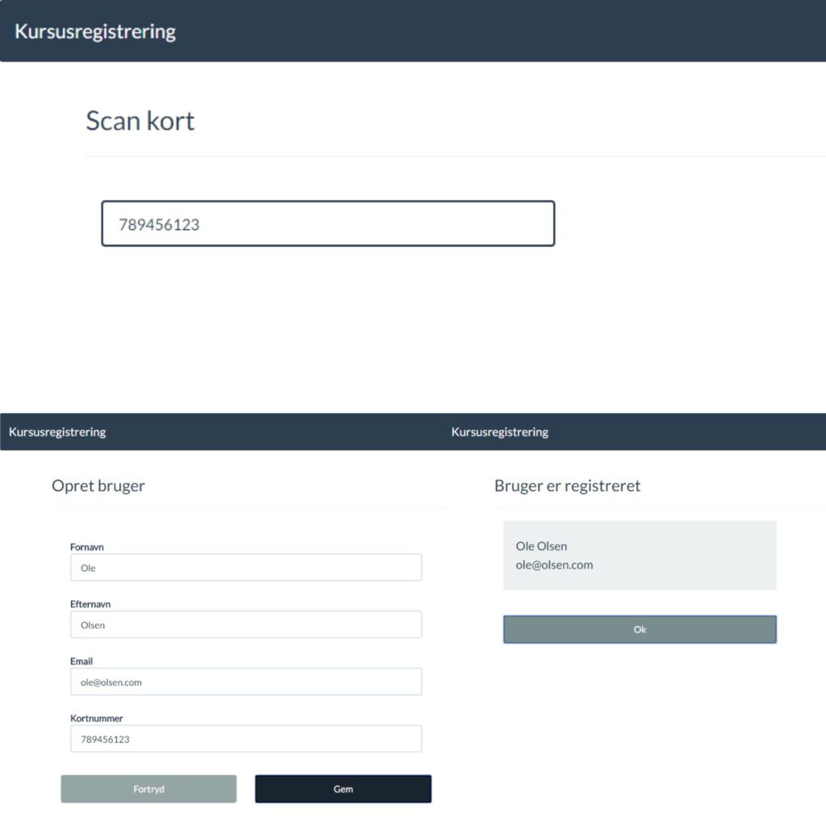The image size is (826, 826).
Task: Click the Kortnummer field label
Action: click(x=97, y=718)
